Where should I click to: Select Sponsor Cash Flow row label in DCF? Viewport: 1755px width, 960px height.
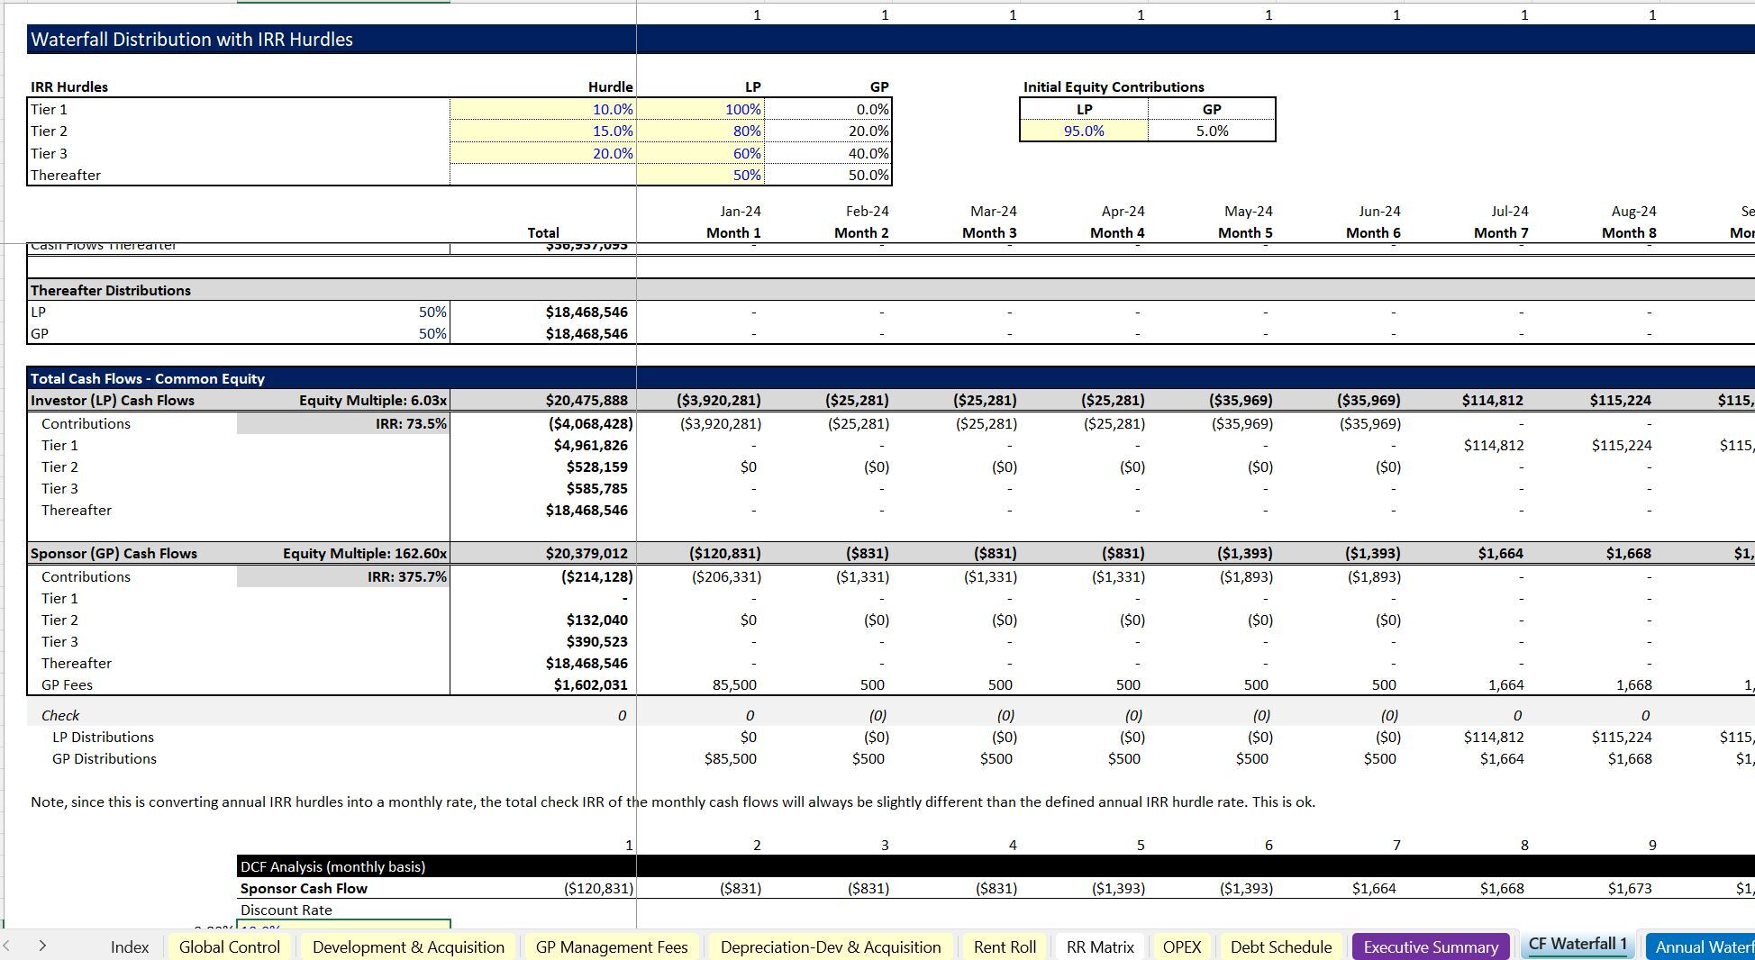pyautogui.click(x=304, y=888)
